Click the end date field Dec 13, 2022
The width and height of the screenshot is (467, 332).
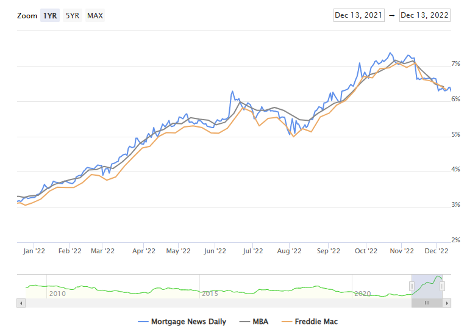[x=425, y=15]
